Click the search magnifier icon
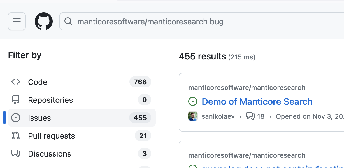Screen dimensions: 344x168 (68, 21)
